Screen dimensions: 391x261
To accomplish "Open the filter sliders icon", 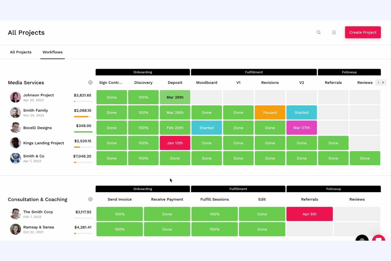I will click(x=334, y=32).
